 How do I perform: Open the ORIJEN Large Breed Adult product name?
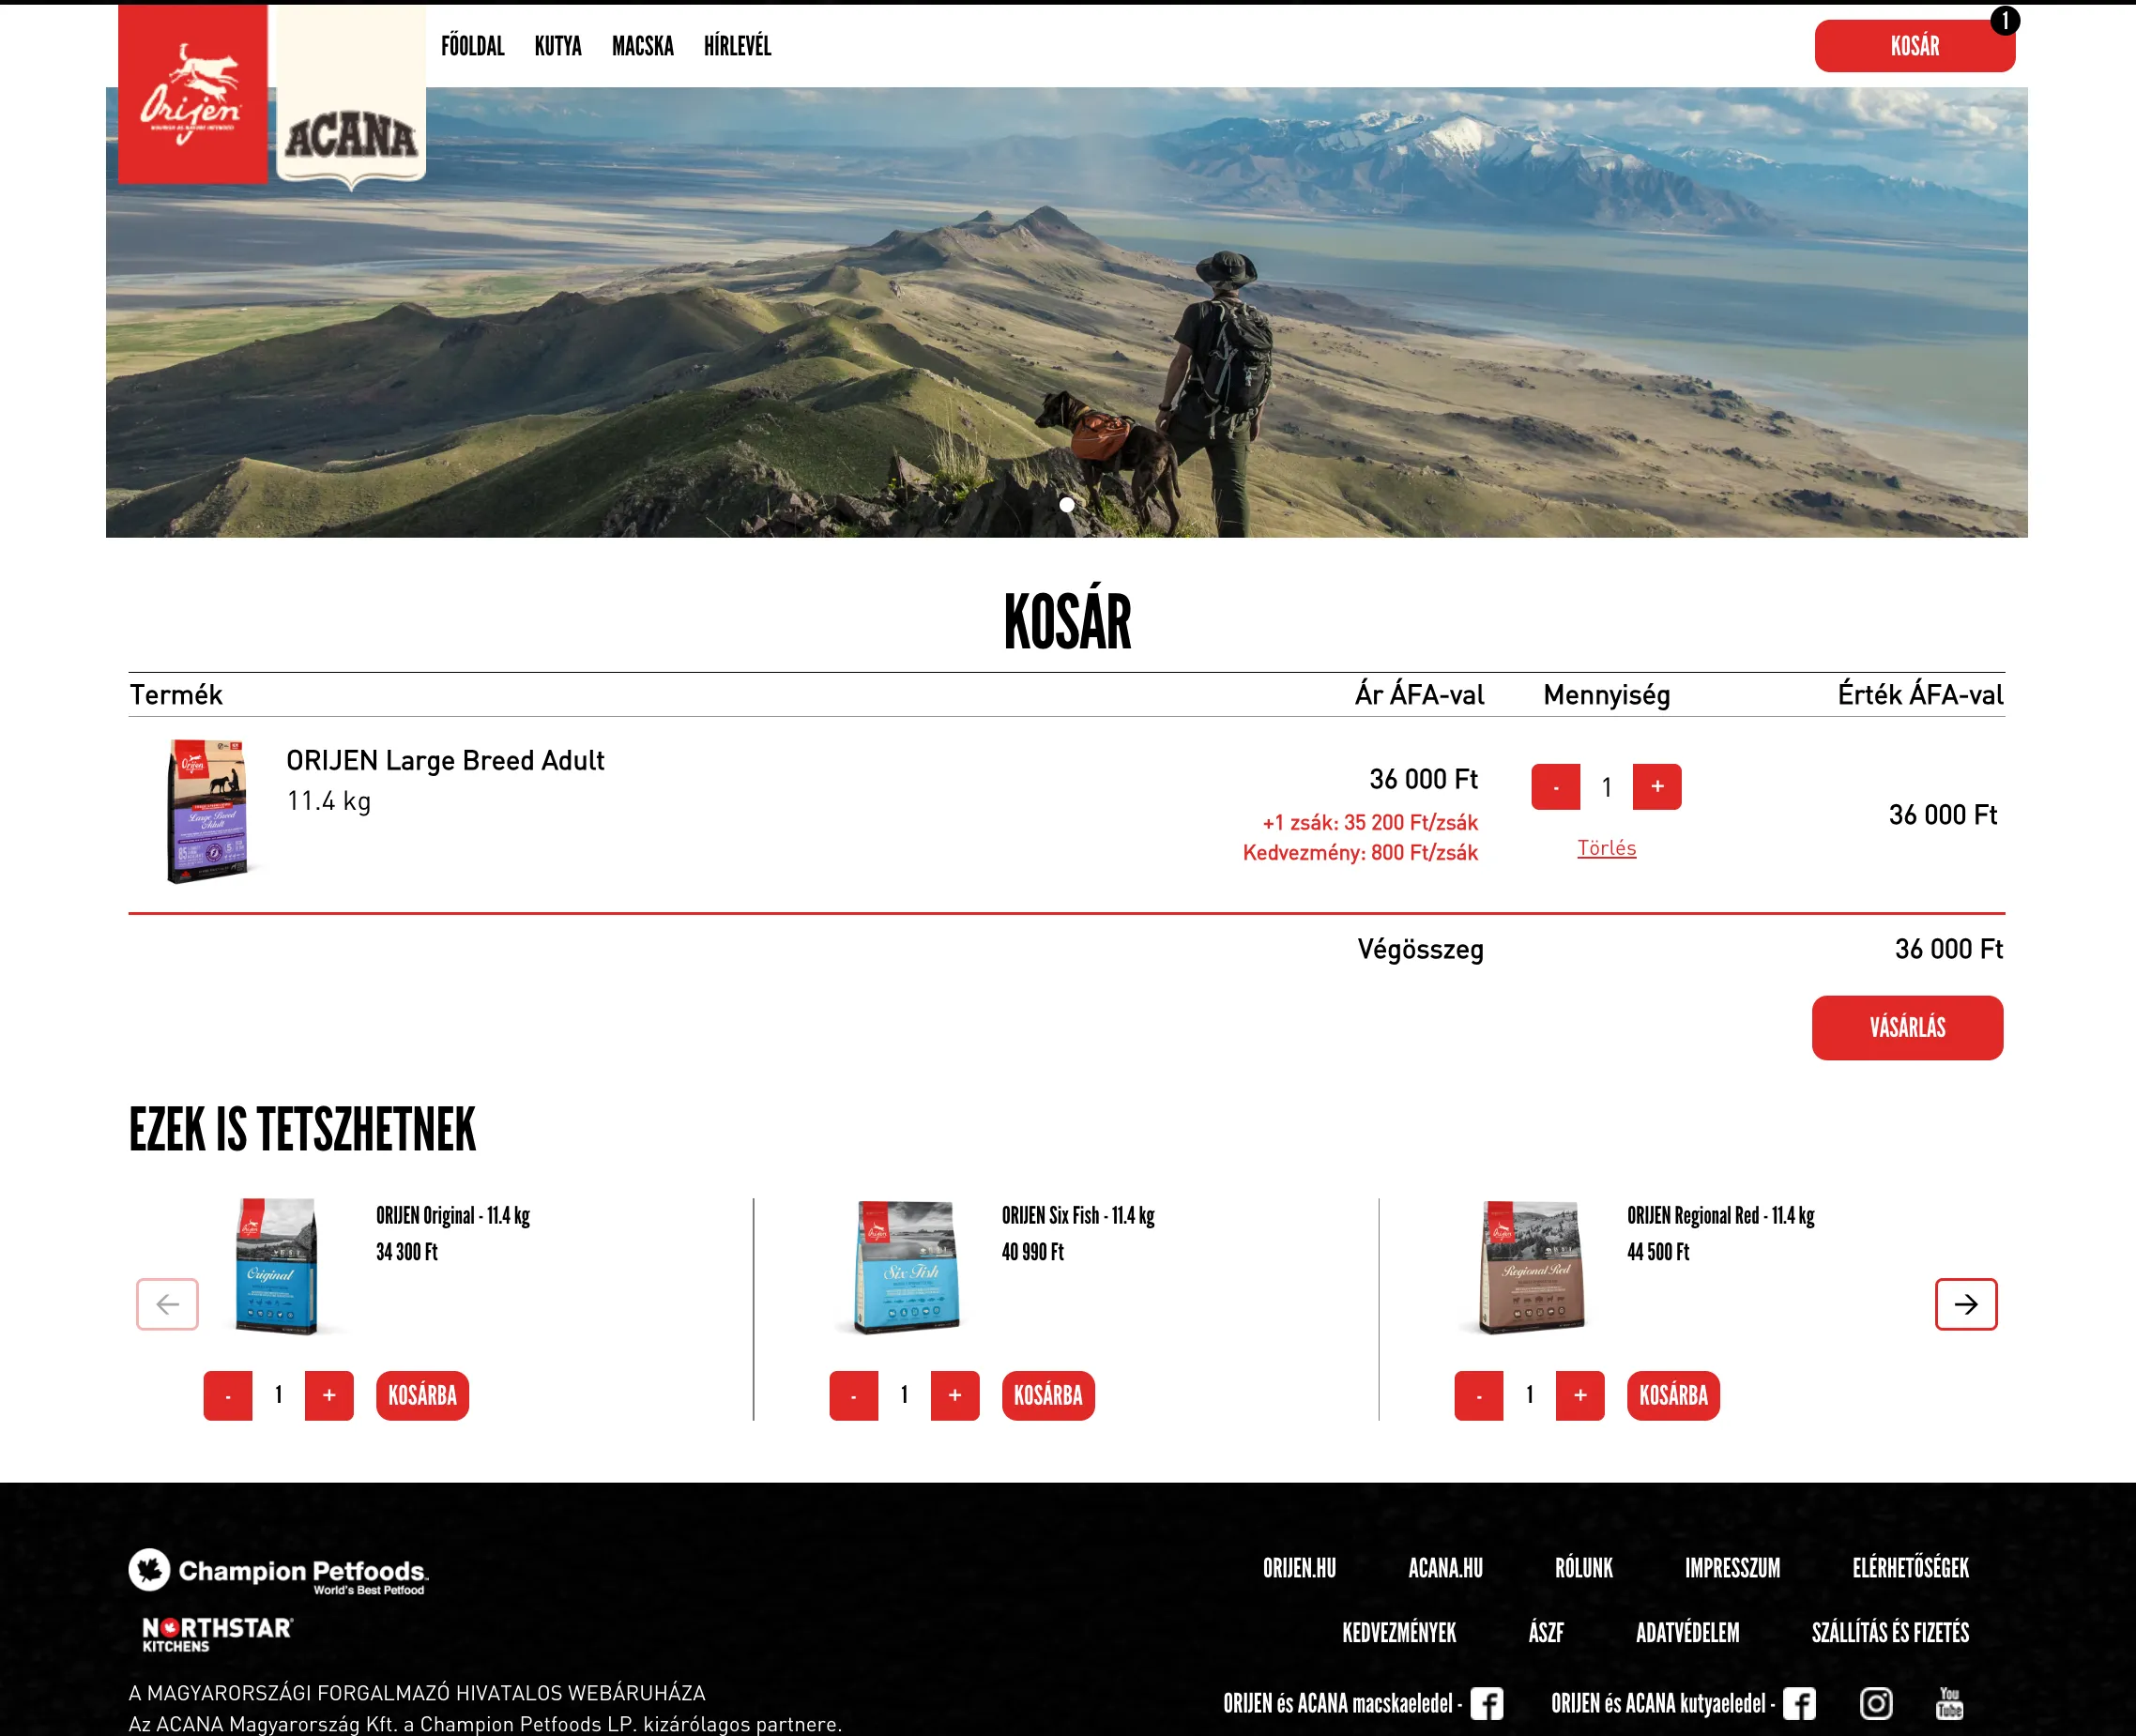(445, 761)
